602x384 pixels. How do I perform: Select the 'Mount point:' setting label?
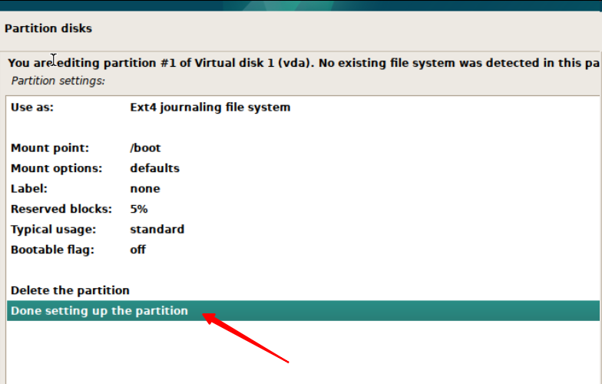(50, 147)
